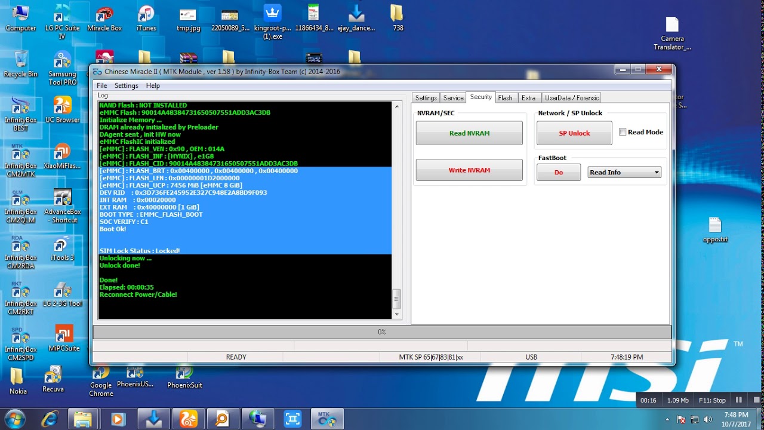Image resolution: width=764 pixels, height=430 pixels.
Task: Click the 'Reconnect Power/Cable!' log line
Action: pos(138,294)
